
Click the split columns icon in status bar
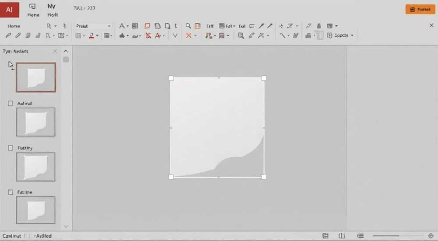342,236
